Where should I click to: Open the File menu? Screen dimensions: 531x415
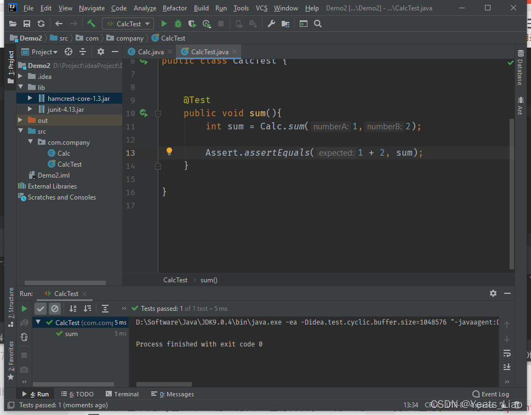[28, 8]
